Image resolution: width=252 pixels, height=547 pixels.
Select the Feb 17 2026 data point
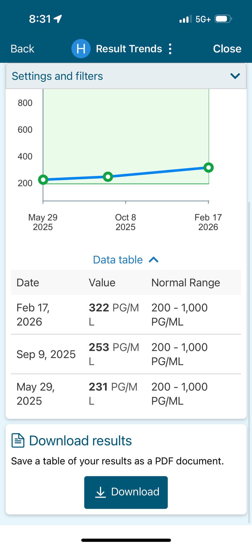click(x=209, y=167)
